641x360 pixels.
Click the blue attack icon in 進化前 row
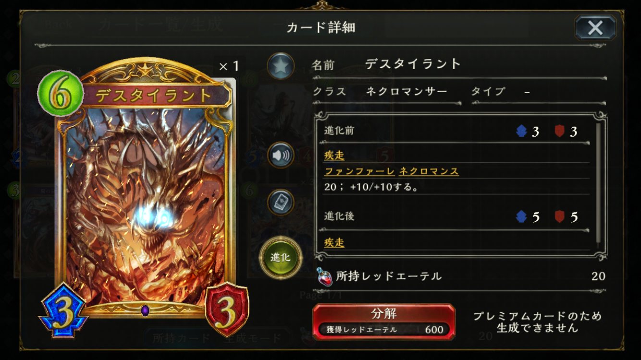tap(521, 132)
